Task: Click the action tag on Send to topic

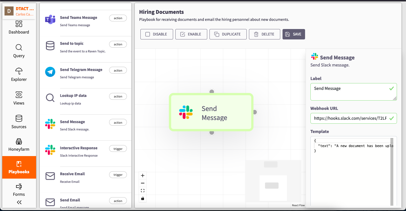Action: coord(118,44)
